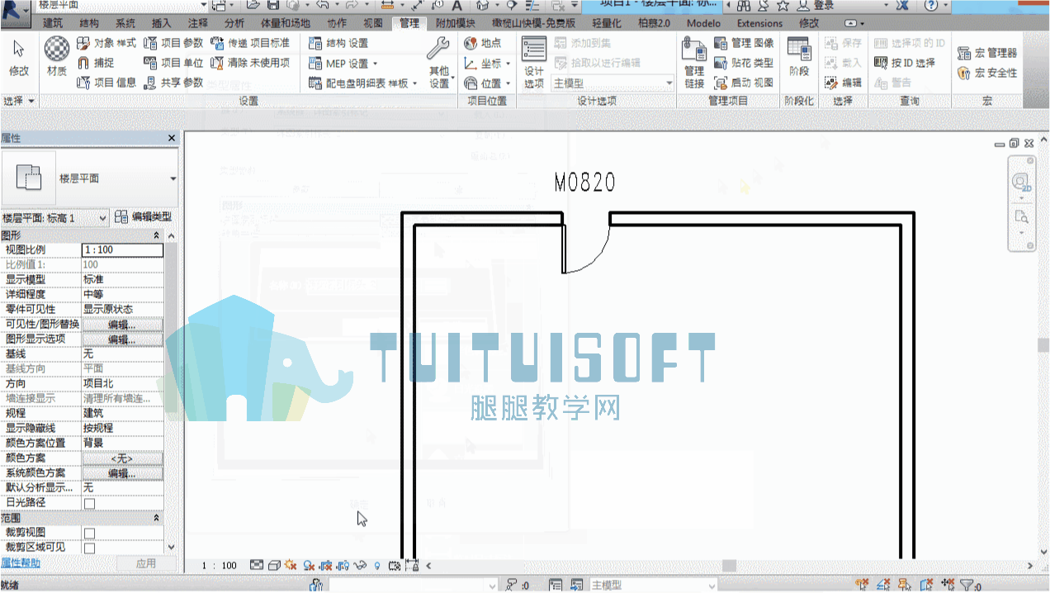Toggle 日光路径 (Sun Path) checkbox
This screenshot has width=1050, height=593.
coord(89,503)
